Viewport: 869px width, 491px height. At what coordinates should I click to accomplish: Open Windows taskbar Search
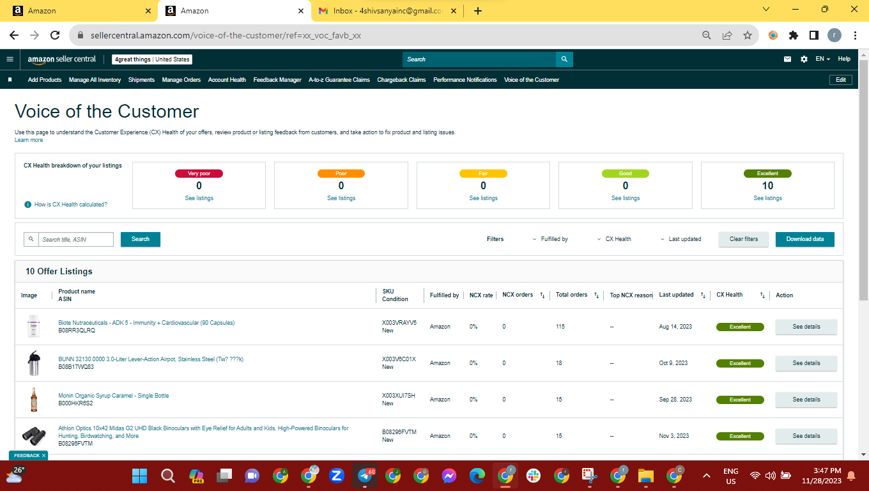pos(167,476)
